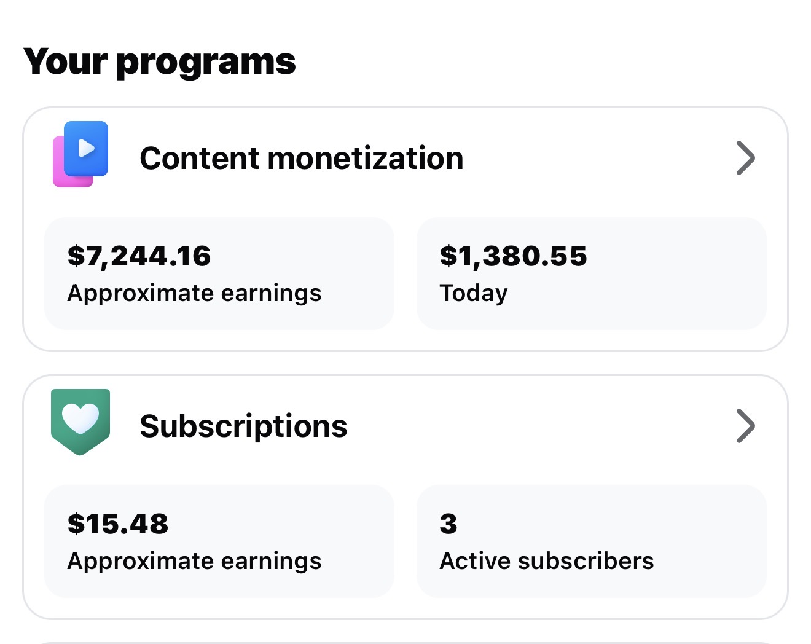Click the number 3 subscriber count
Screen dimensions: 811x644
click(x=449, y=524)
